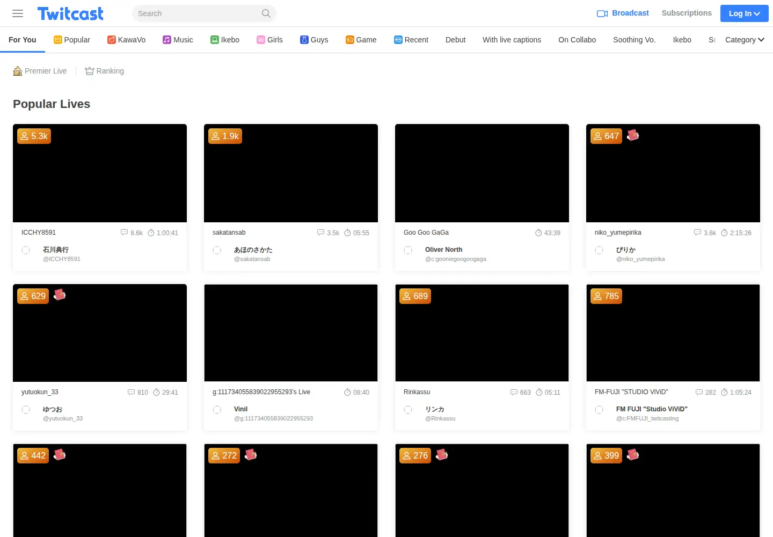Click the comment icon next to 8.6k
The height and width of the screenshot is (537, 773).
[x=125, y=233]
